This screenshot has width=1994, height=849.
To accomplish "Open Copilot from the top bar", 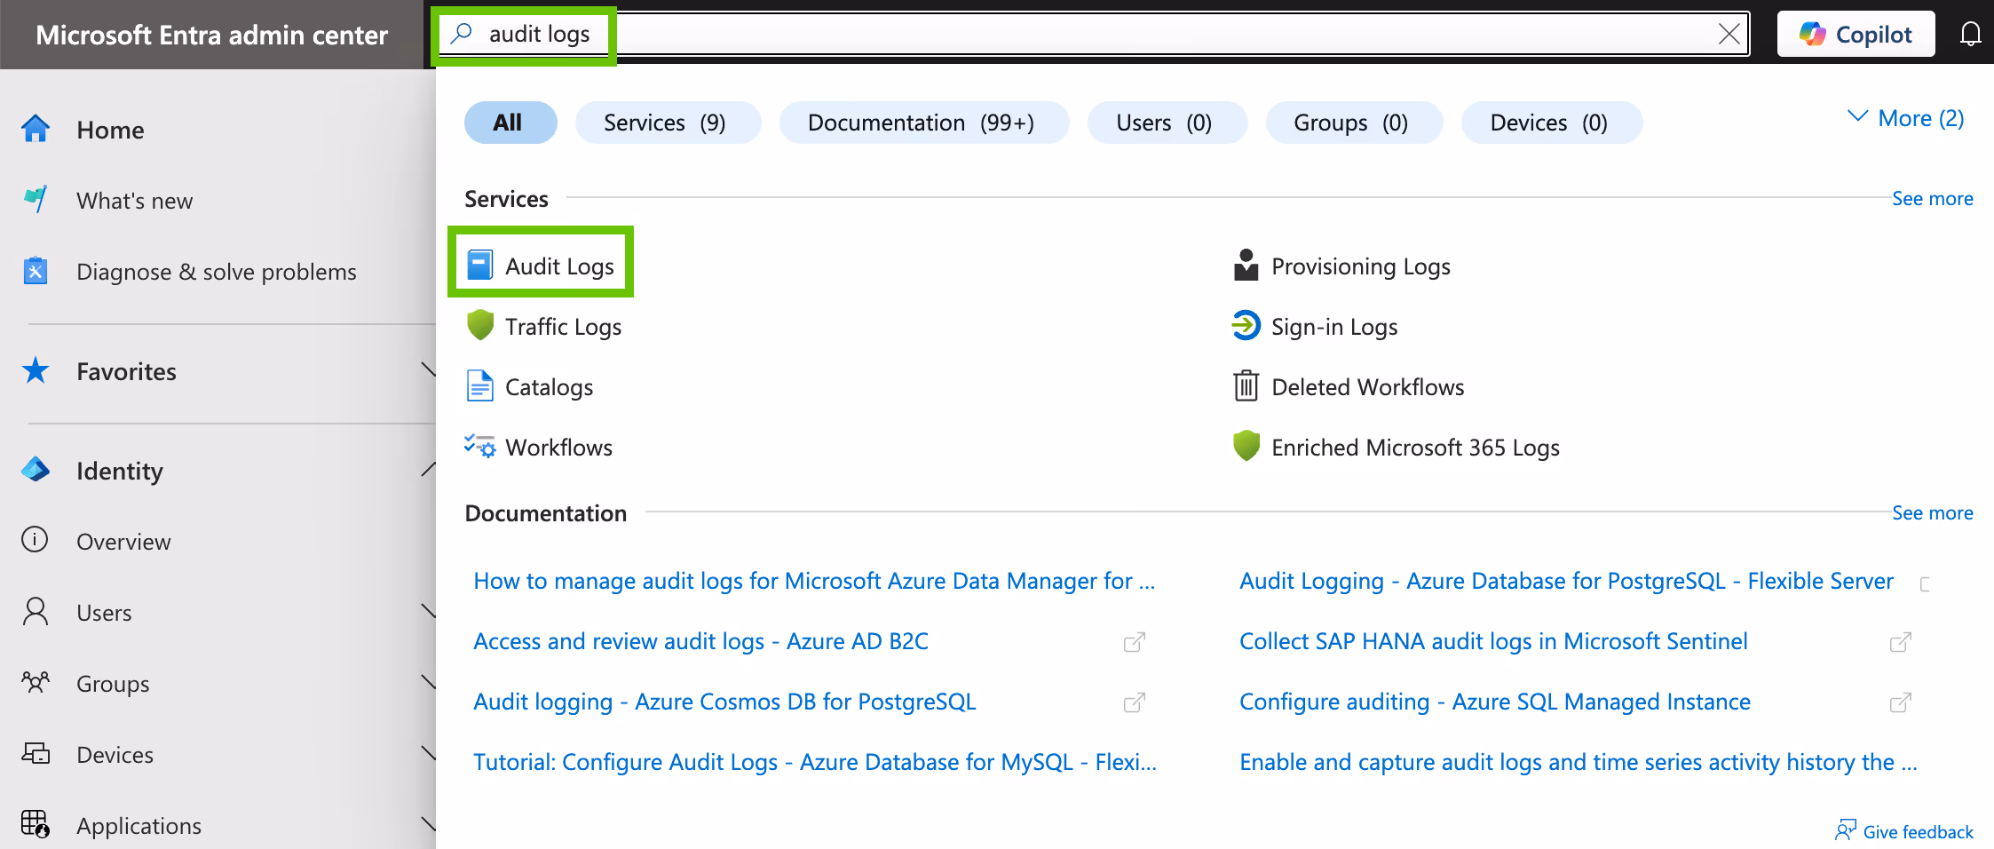I will pyautogui.click(x=1856, y=34).
